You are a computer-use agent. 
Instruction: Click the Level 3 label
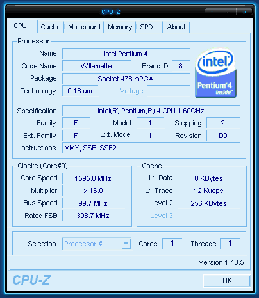pos(162,216)
